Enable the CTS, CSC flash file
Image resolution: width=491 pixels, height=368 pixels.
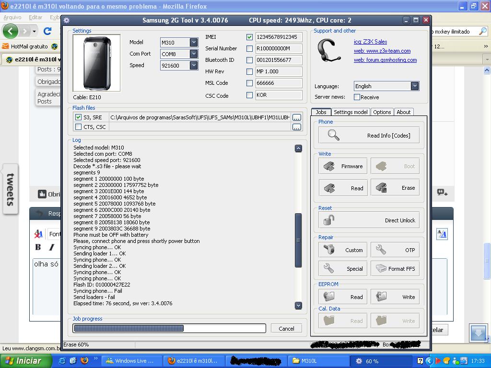[78, 126]
